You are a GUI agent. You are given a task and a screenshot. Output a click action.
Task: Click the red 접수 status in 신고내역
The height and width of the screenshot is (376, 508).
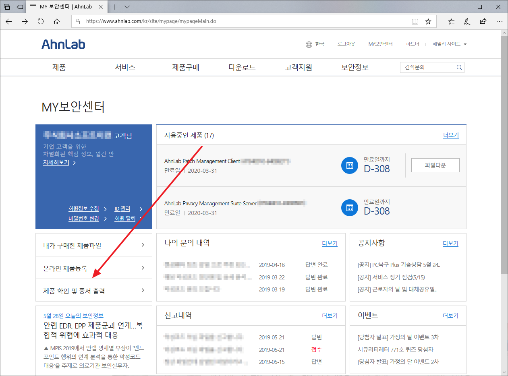point(317,350)
